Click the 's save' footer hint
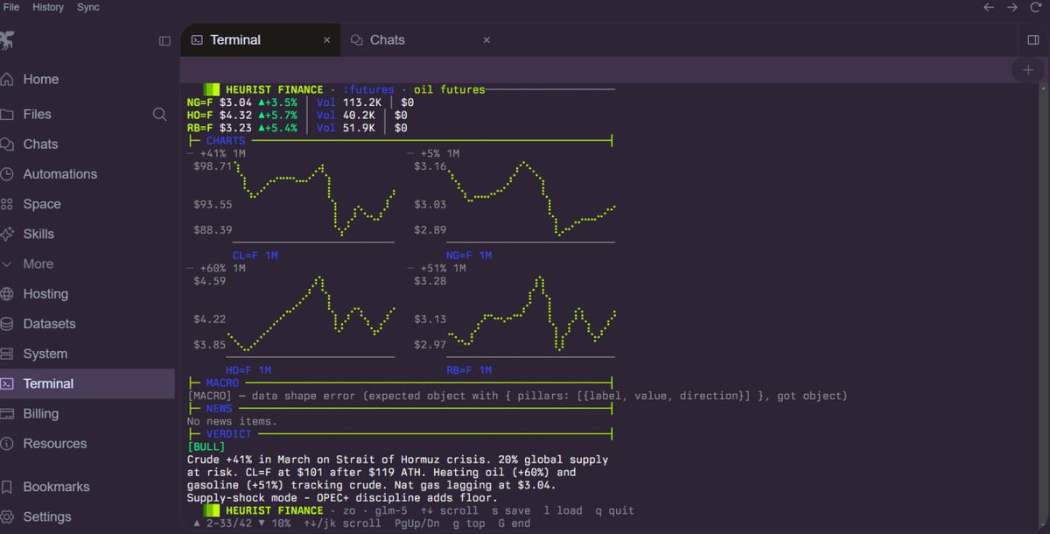This screenshot has width=1050, height=534. [511, 510]
